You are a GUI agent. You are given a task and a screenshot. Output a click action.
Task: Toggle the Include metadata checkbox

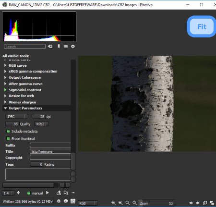pos(8,131)
